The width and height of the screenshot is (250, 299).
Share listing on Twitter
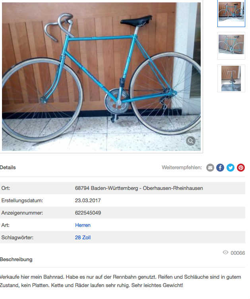pyautogui.click(x=231, y=168)
